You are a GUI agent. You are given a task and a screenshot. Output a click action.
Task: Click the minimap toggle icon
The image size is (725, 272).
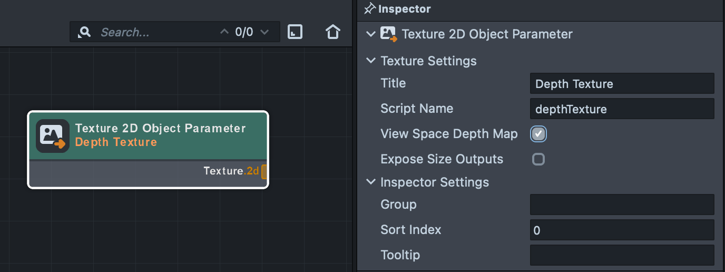(295, 32)
